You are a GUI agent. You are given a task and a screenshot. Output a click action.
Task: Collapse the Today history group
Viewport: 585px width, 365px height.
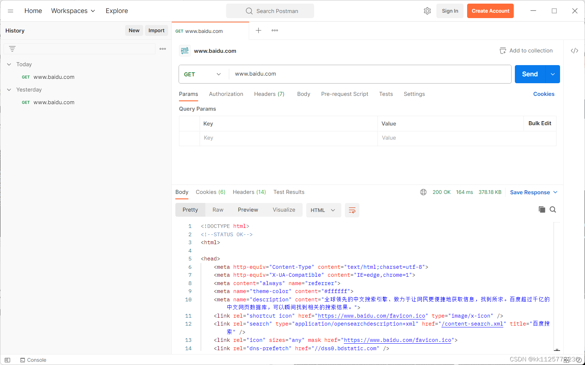[x=9, y=64]
